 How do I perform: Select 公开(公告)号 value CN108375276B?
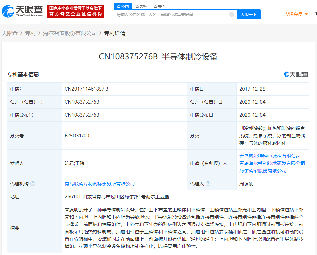(82, 102)
